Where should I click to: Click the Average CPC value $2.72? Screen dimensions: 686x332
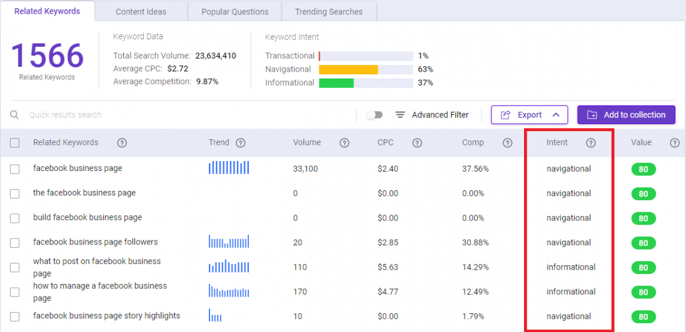178,69
